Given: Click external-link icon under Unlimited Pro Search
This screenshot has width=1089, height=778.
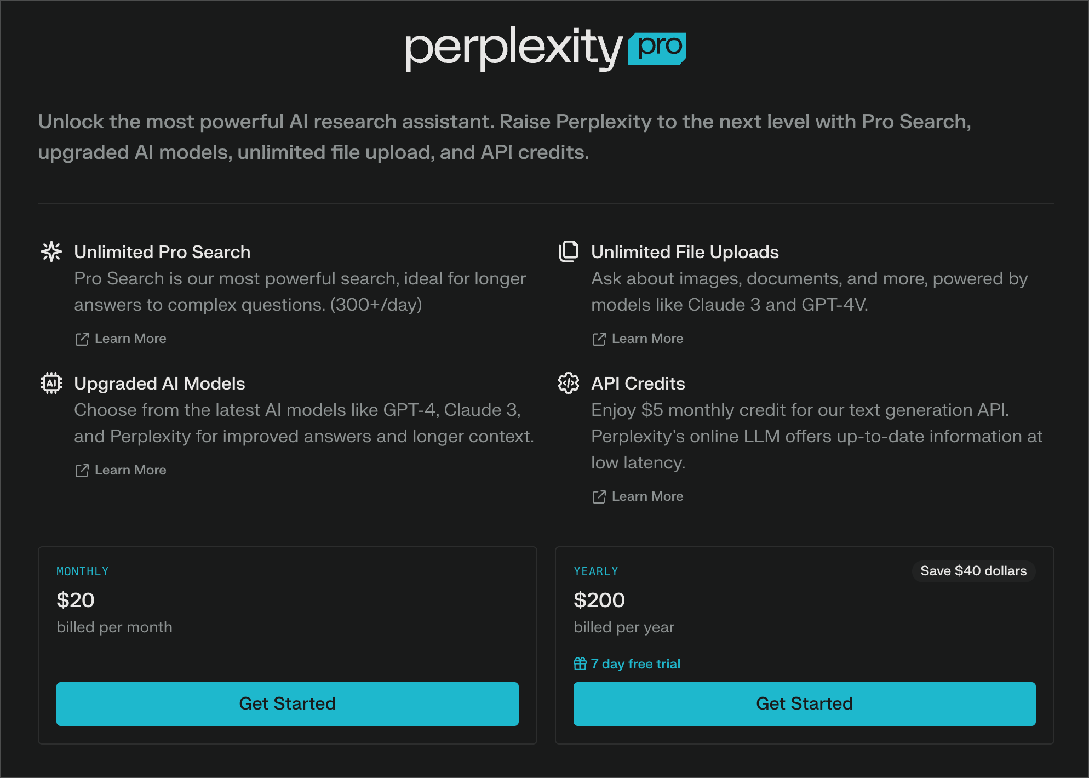Looking at the screenshot, I should pyautogui.click(x=82, y=339).
